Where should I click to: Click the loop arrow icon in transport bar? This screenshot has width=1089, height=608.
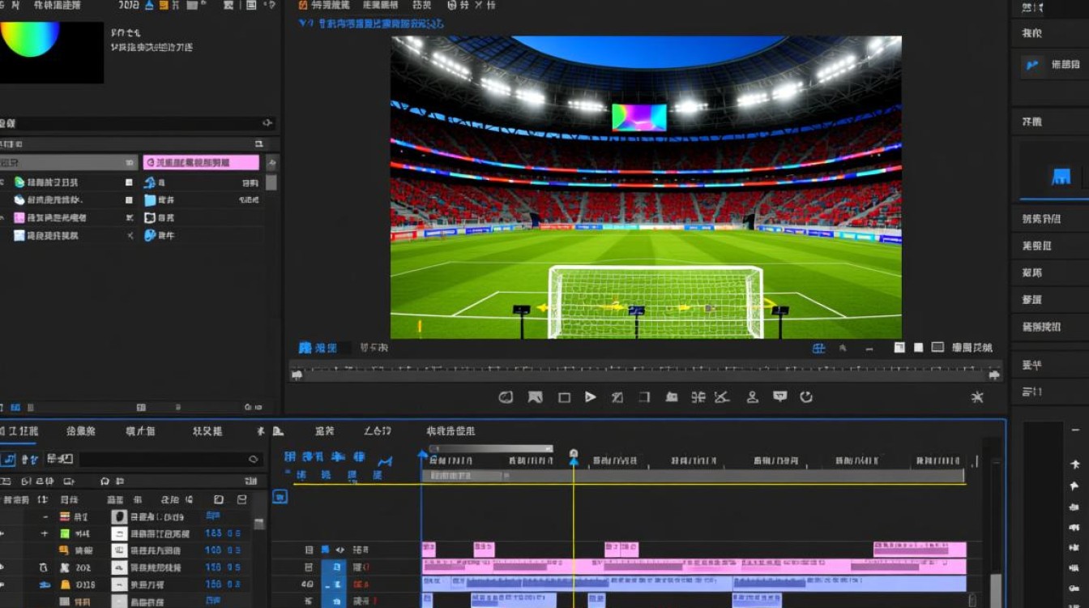(806, 397)
